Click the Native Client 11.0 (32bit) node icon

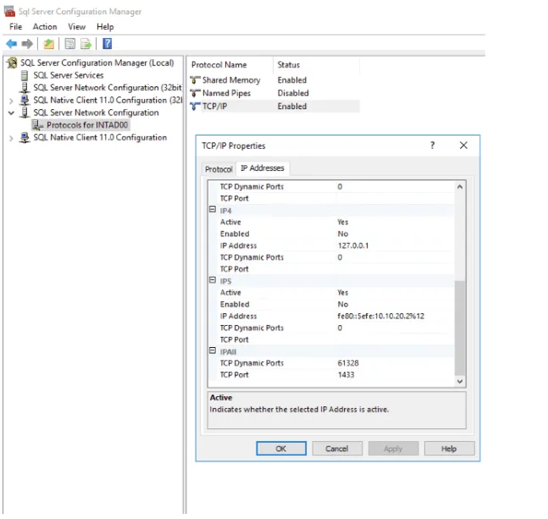coord(25,100)
